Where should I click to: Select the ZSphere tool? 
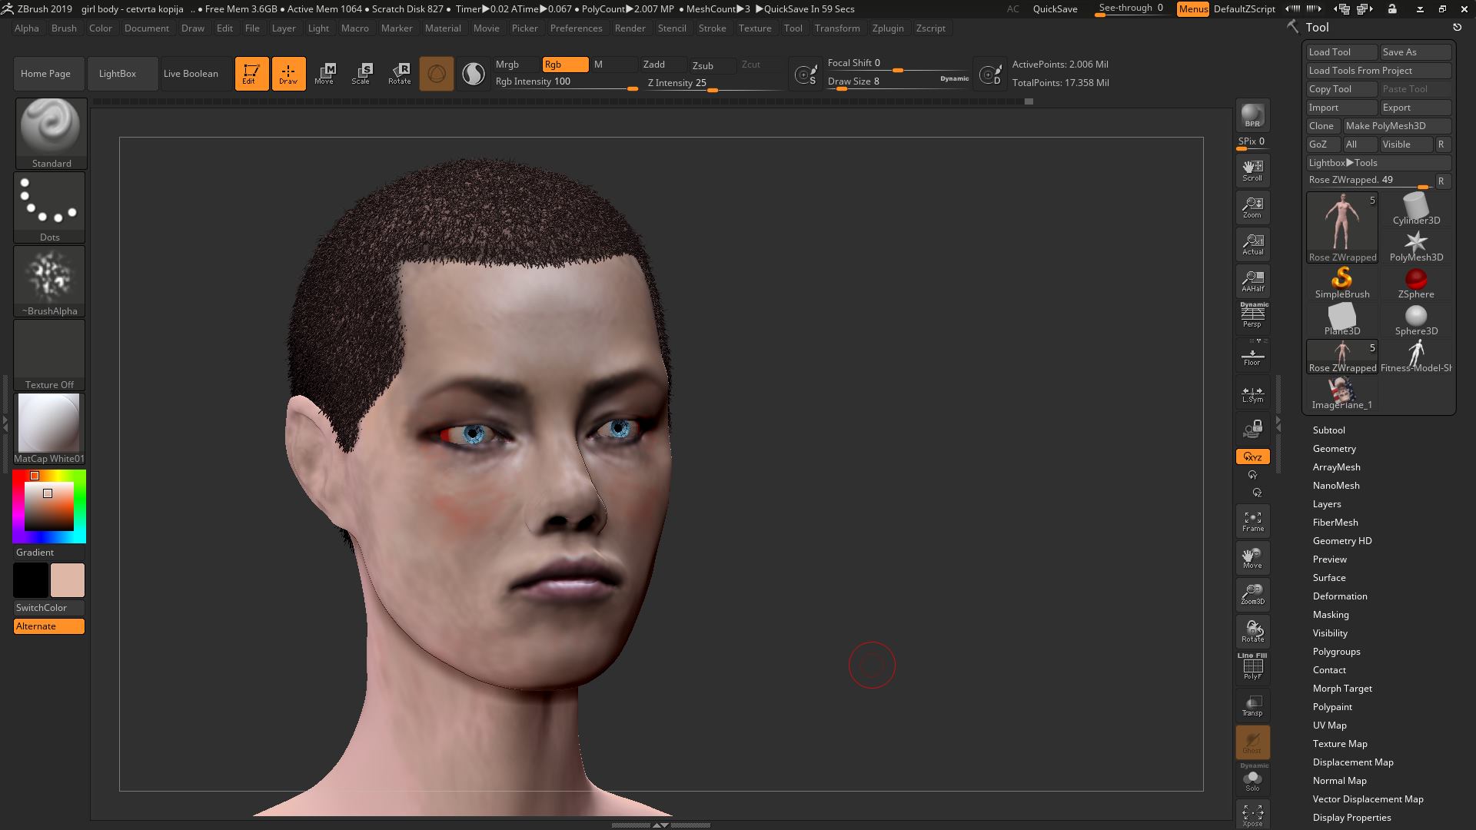1416,283
